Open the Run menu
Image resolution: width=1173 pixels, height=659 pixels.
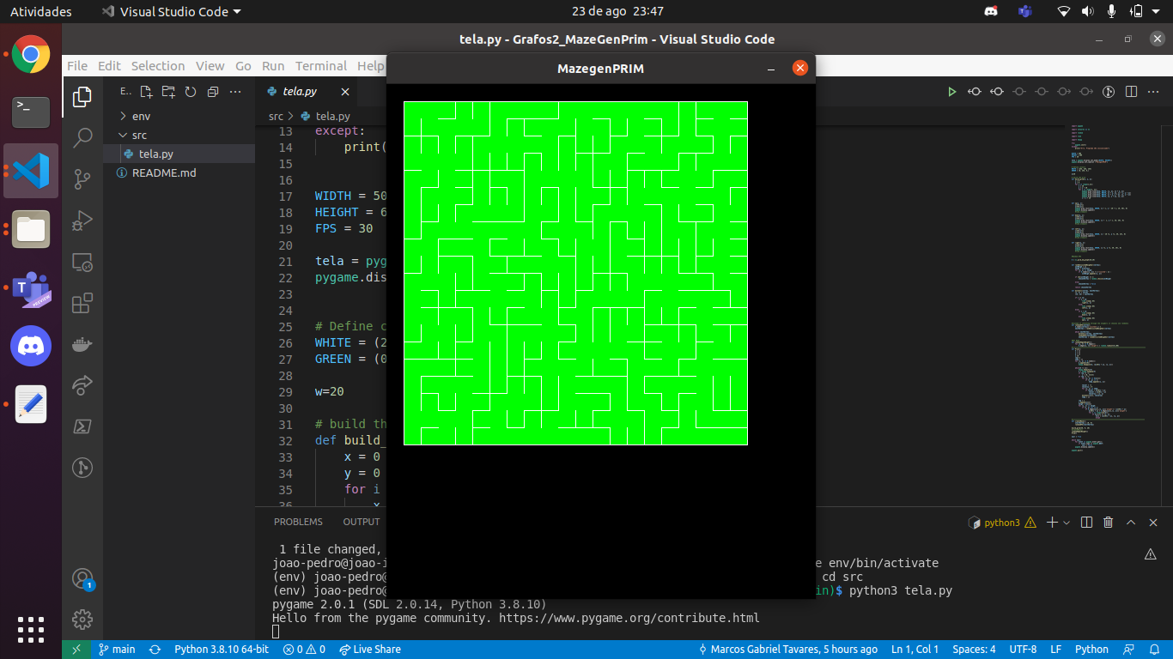tap(273, 66)
